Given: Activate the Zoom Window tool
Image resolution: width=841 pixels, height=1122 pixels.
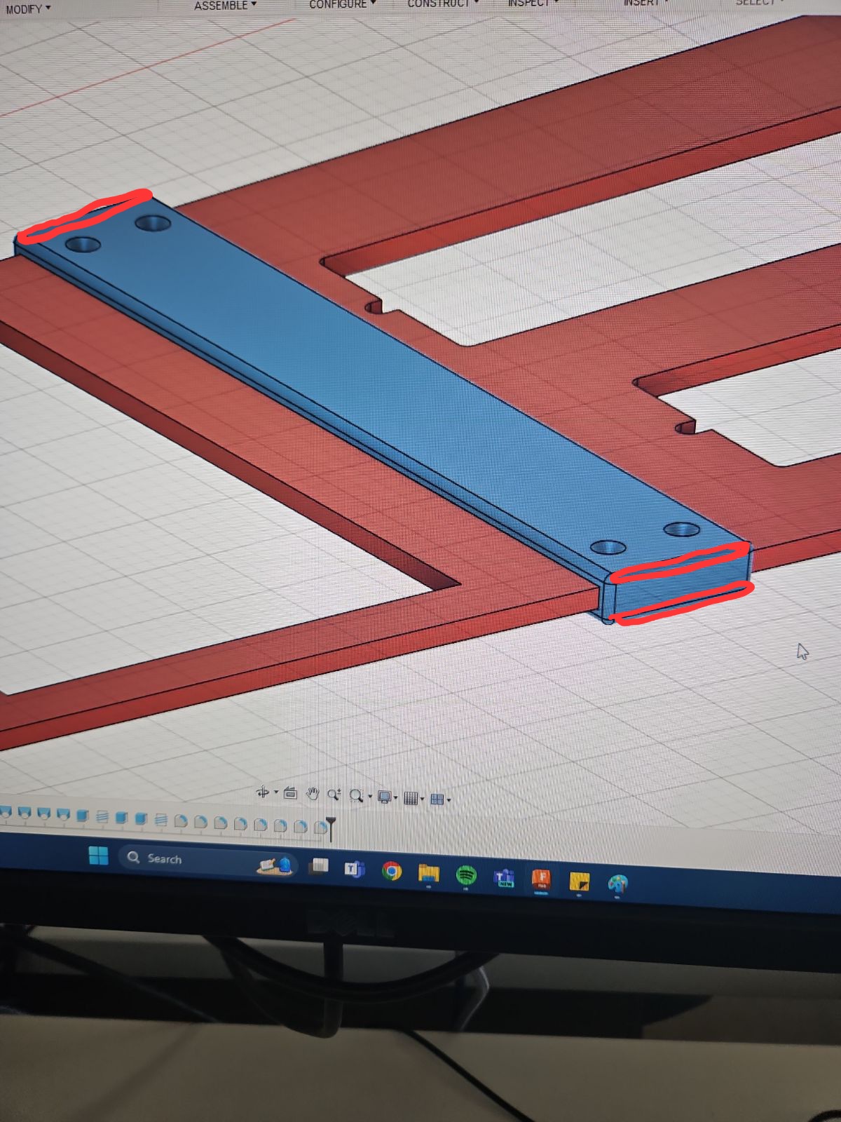Looking at the screenshot, I should tap(334, 795).
